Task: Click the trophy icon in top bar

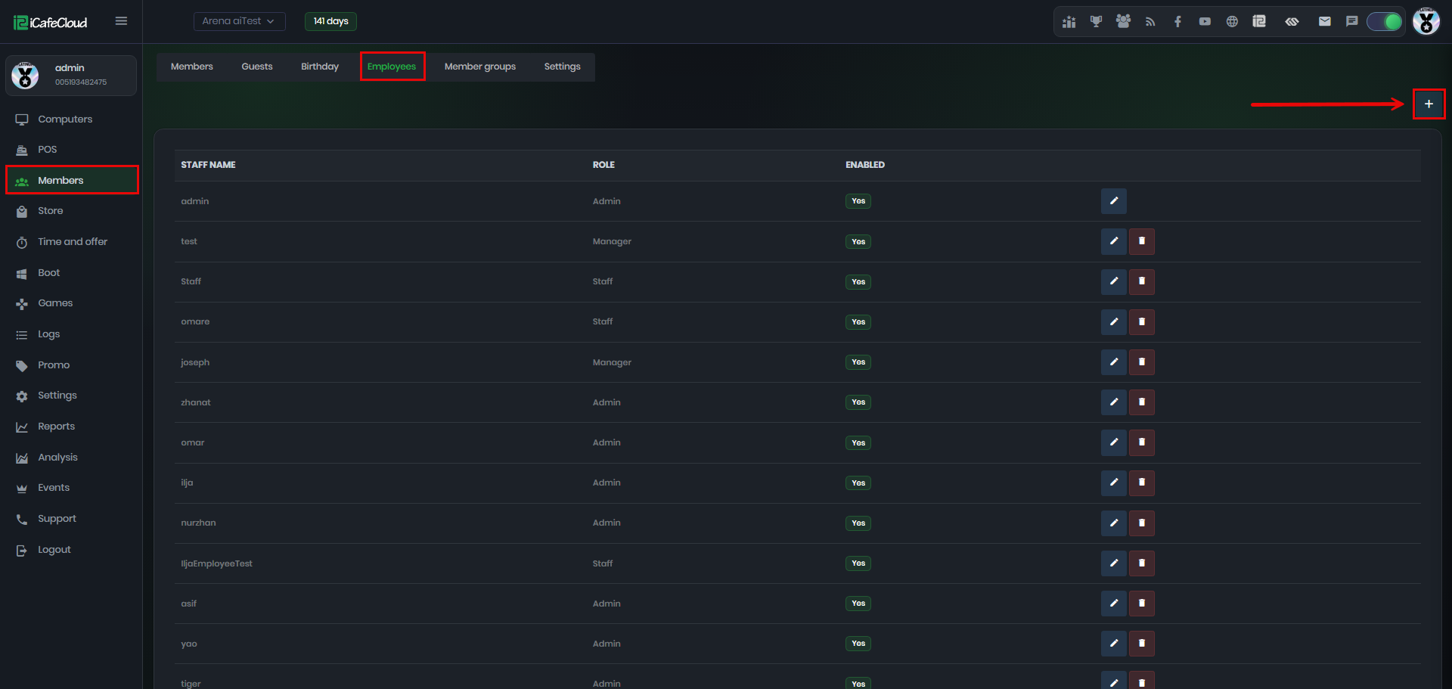Action: click(x=1096, y=22)
